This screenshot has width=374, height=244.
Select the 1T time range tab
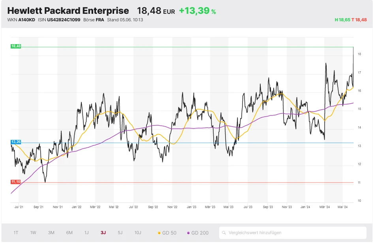(16, 233)
